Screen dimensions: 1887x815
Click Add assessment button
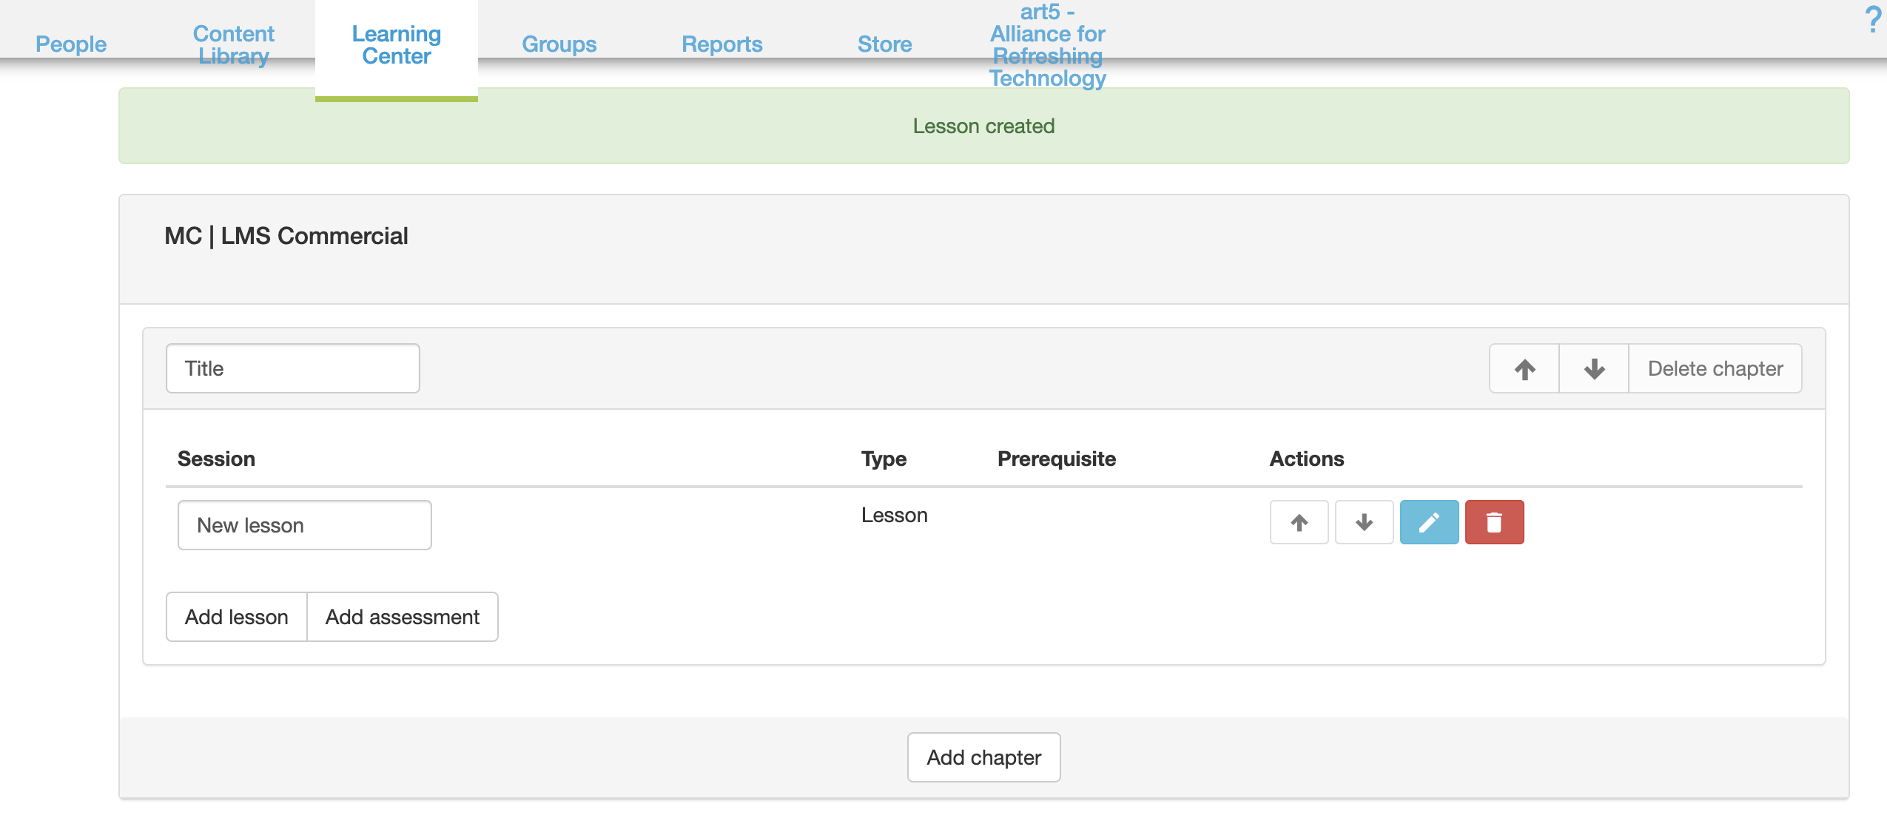click(x=402, y=617)
